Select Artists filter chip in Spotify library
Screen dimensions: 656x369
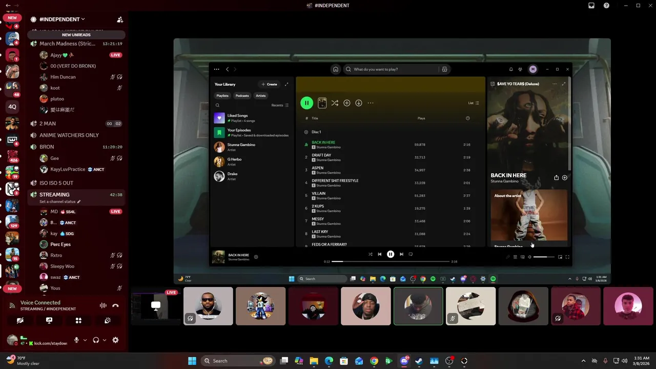pos(261,96)
